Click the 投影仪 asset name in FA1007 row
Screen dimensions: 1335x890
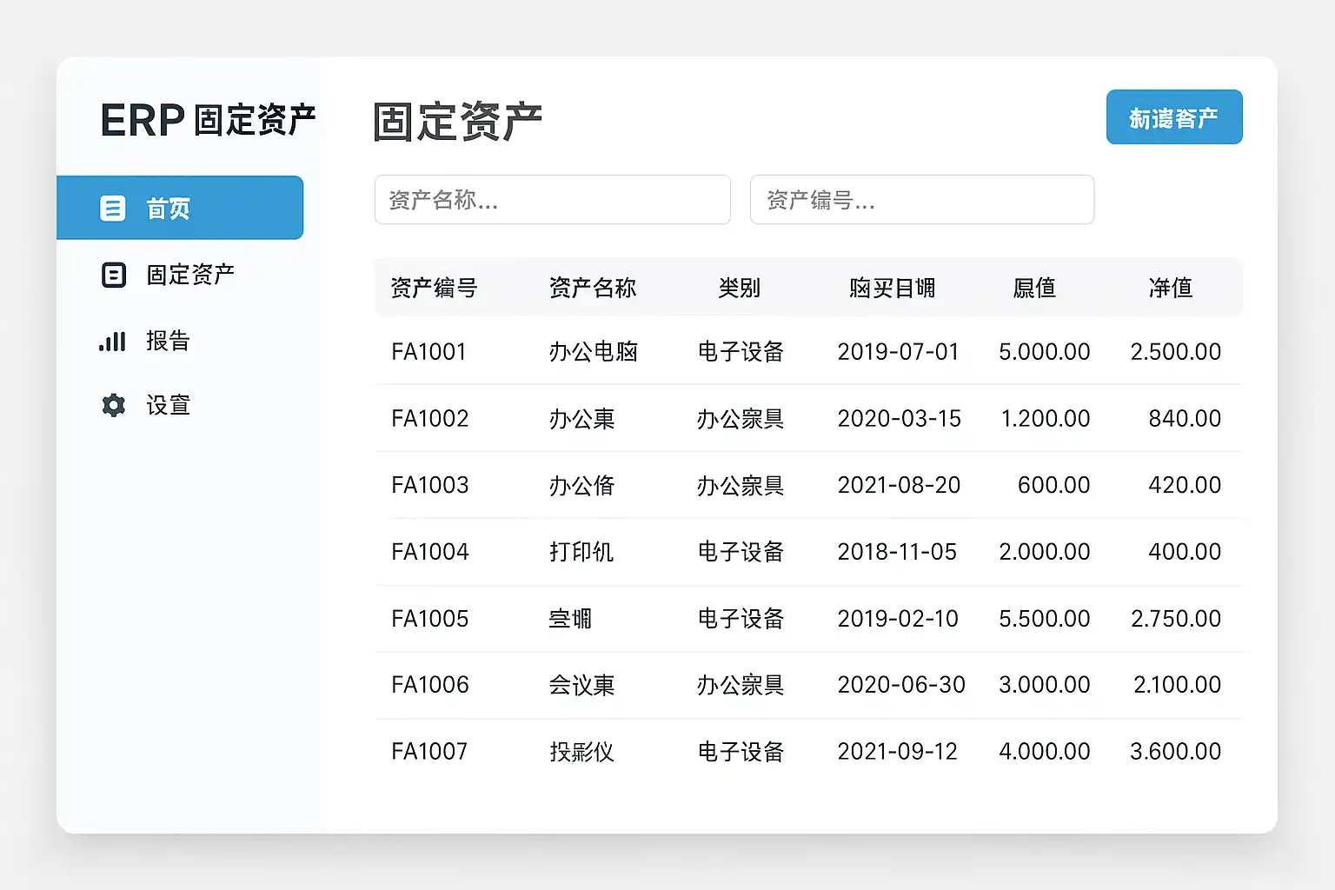[x=581, y=752]
